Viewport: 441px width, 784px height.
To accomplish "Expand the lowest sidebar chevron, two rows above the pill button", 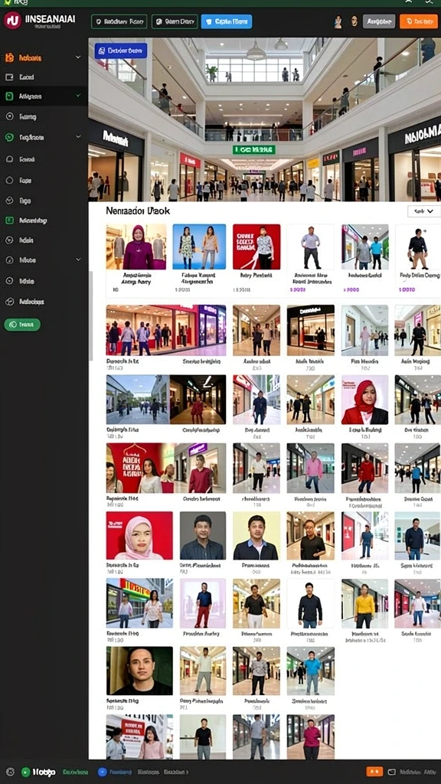I will coord(78,260).
